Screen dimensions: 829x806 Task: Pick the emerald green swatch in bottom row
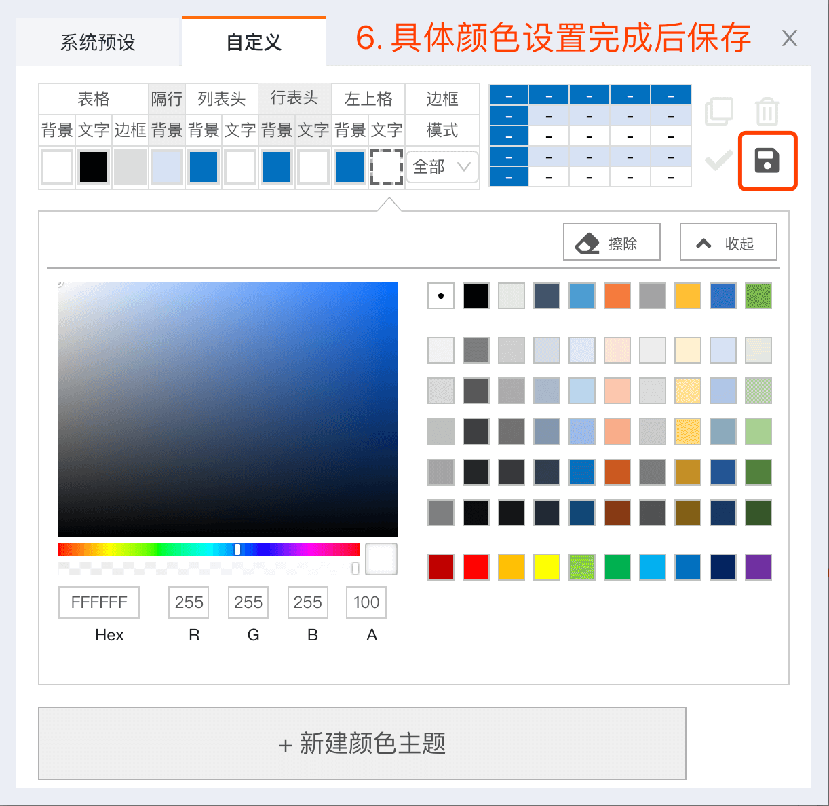coord(617,567)
